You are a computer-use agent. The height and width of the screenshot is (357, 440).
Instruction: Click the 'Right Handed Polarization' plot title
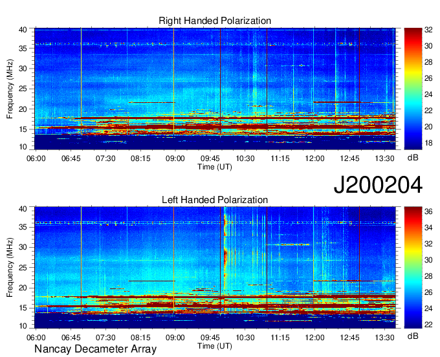tap(215, 21)
